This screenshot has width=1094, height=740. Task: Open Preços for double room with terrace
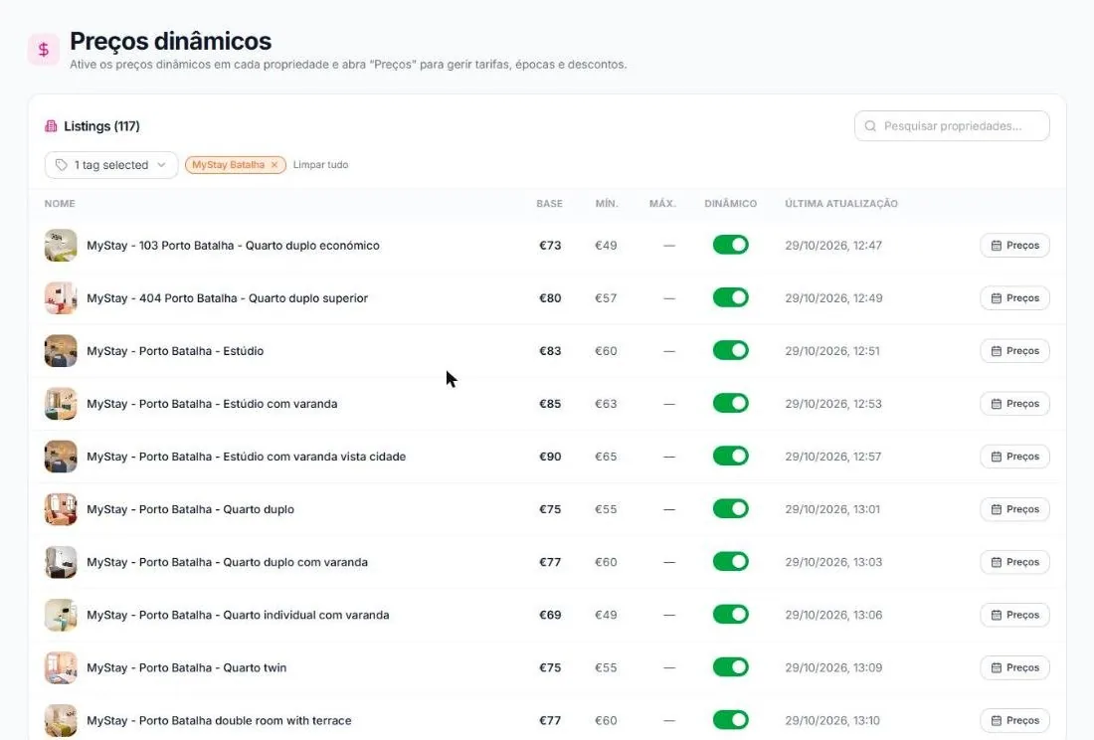coord(1014,720)
